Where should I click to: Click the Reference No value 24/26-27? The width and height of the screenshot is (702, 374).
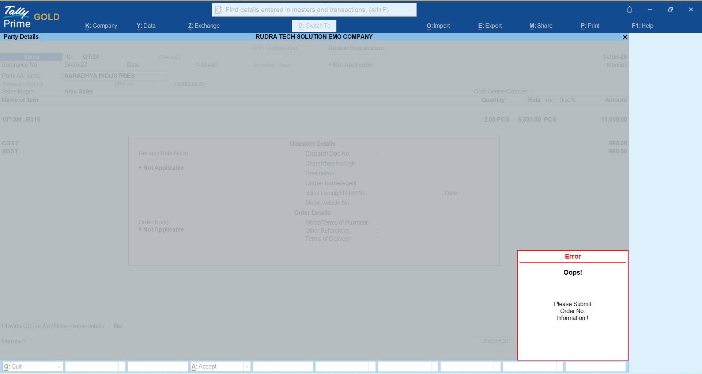point(76,65)
